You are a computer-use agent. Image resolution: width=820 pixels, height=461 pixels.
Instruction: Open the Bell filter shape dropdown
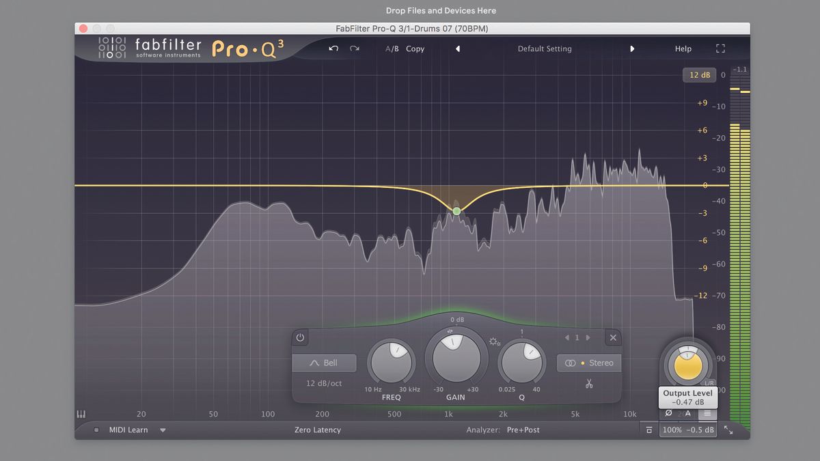click(324, 363)
